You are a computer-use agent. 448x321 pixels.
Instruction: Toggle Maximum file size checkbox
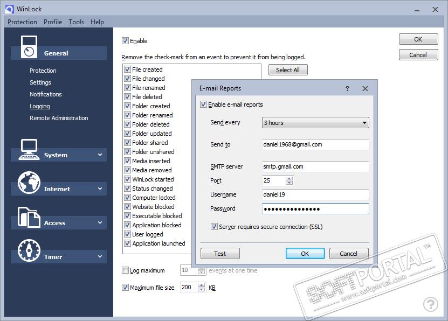point(125,287)
